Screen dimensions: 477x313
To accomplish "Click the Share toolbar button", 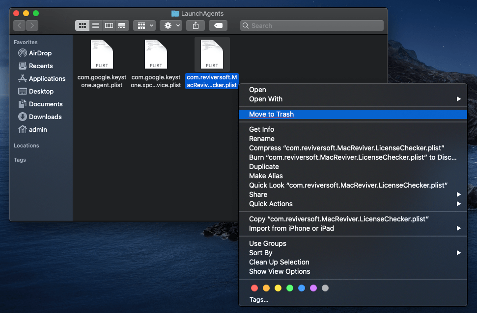I will coord(196,25).
